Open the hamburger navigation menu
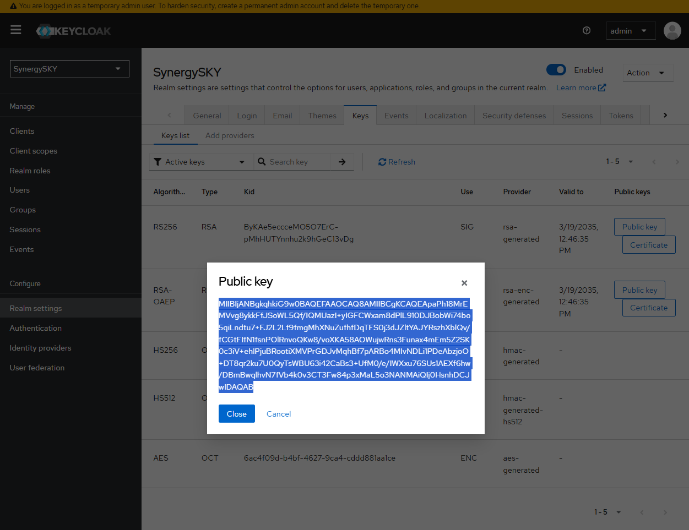The image size is (689, 530). (x=15, y=30)
